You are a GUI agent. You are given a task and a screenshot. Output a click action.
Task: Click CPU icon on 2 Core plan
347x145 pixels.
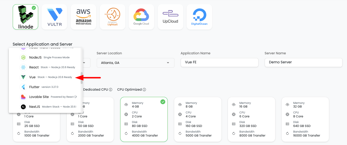(x=126, y=114)
